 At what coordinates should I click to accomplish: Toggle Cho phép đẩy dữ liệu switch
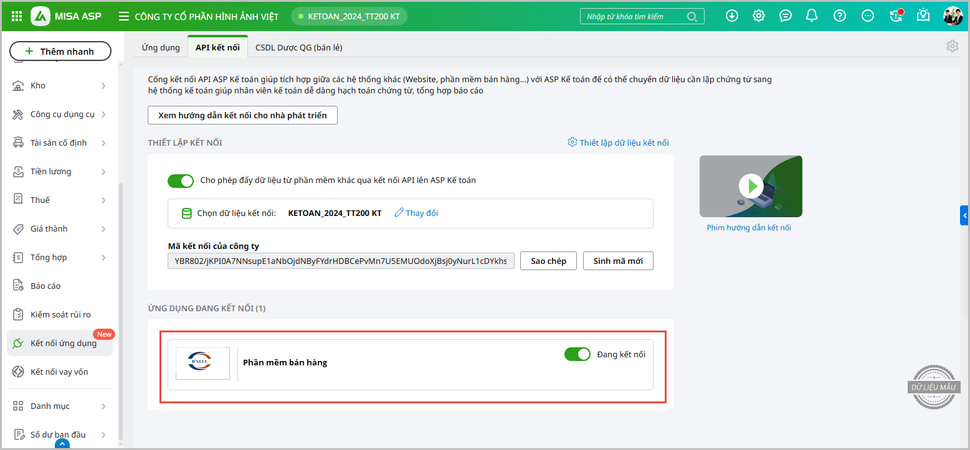click(x=181, y=180)
